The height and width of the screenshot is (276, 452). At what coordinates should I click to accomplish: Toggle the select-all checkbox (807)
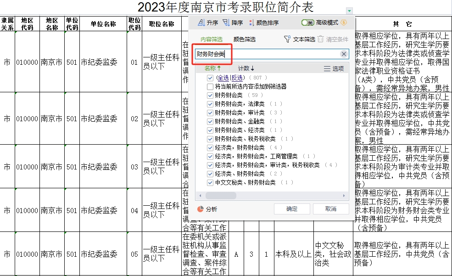click(x=210, y=78)
